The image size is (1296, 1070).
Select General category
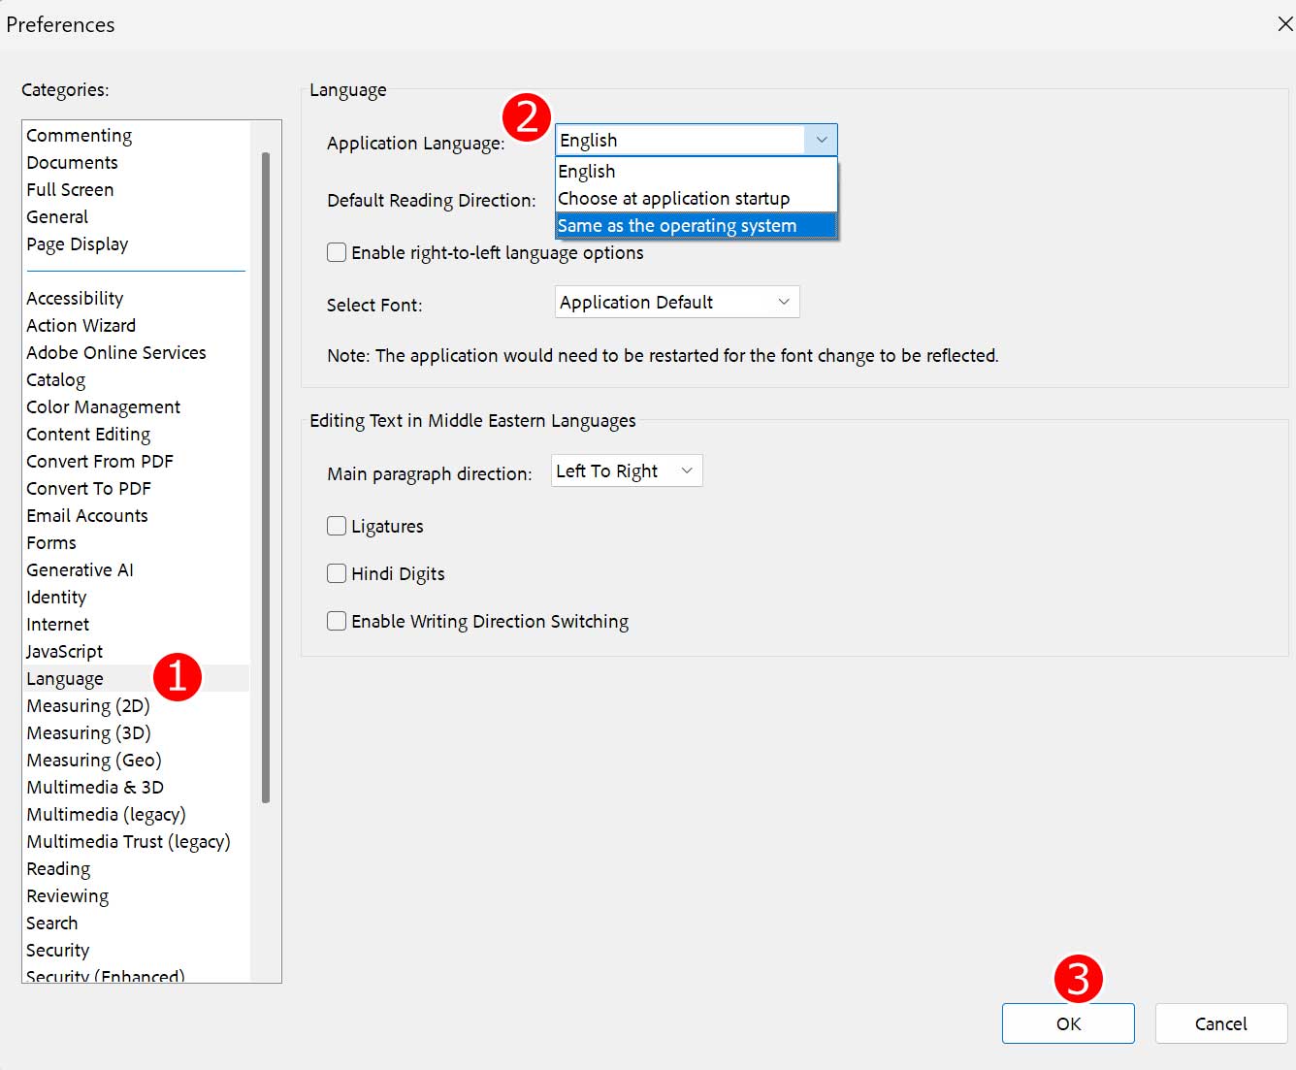click(57, 217)
